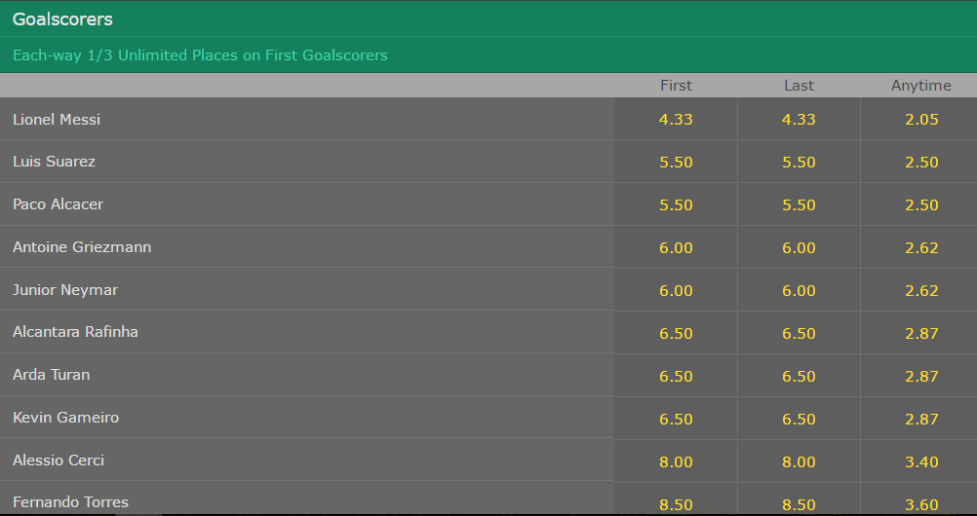Pick Kevin Gameiro first goalscorer 6.50
Viewport: 977px width, 516px height.
[x=676, y=419]
